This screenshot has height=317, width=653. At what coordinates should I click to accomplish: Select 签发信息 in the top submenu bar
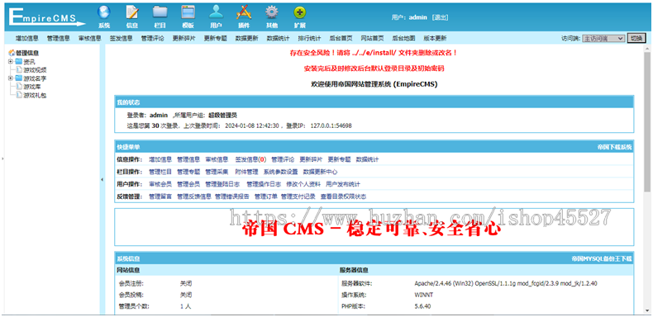122,38
